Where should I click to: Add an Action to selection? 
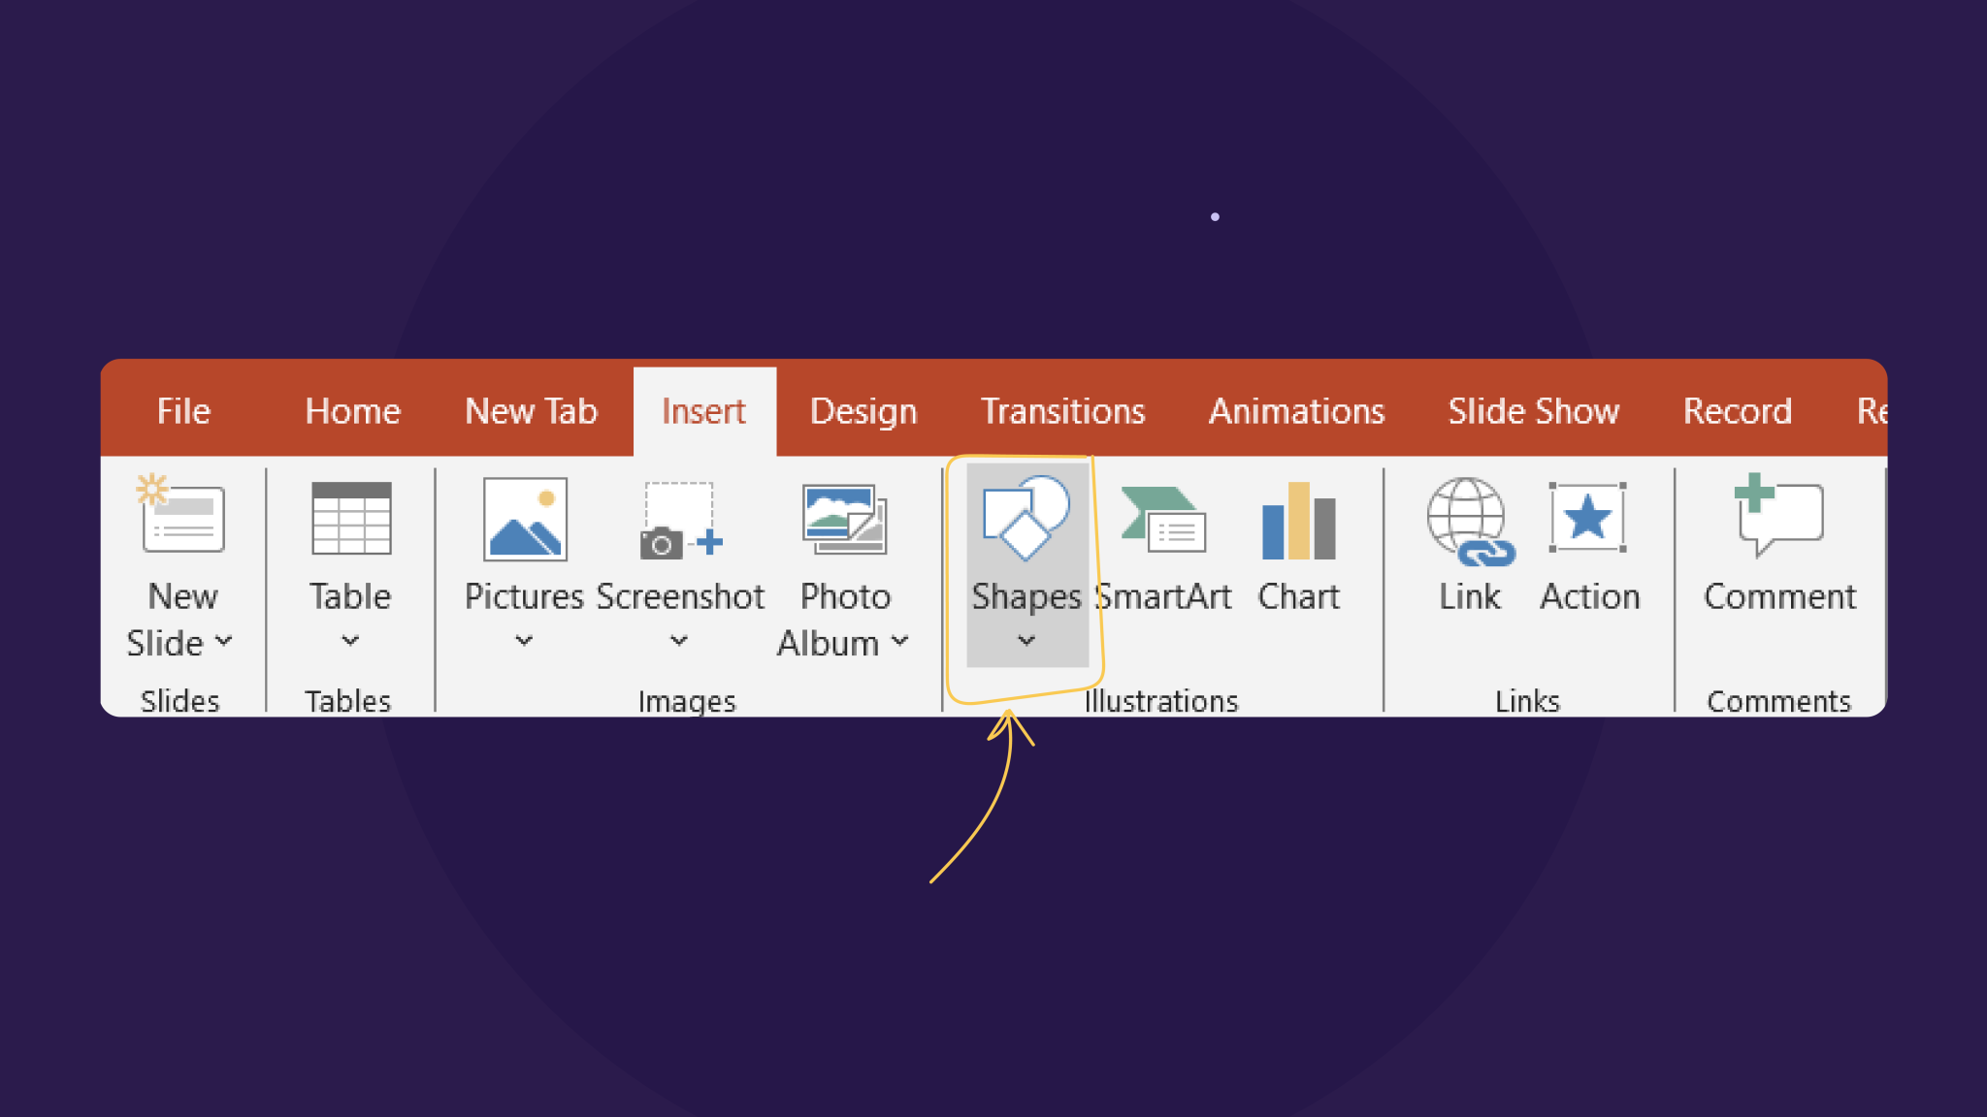pyautogui.click(x=1589, y=538)
